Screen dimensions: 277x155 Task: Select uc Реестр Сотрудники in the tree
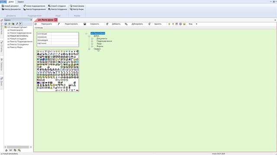click(18, 44)
